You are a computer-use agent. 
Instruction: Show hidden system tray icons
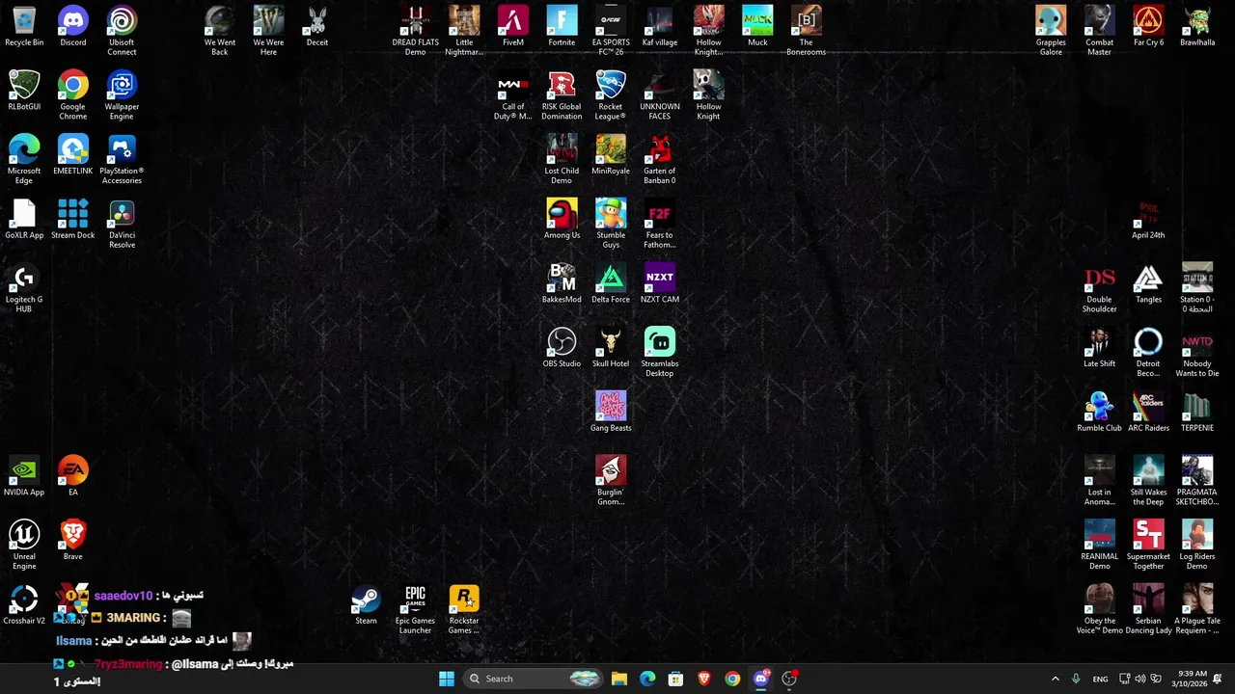click(1055, 679)
